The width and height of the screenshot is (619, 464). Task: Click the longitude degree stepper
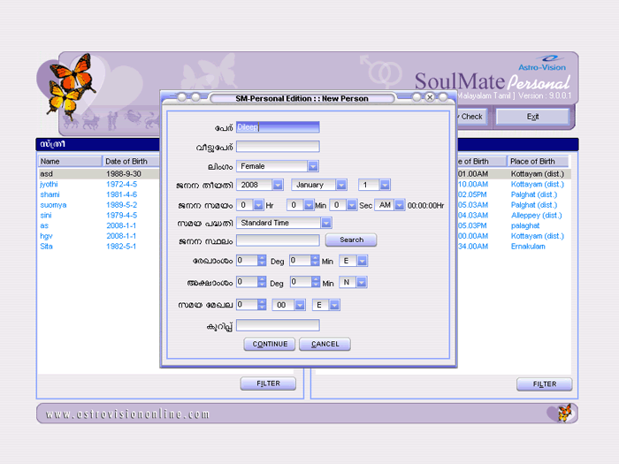tap(262, 261)
